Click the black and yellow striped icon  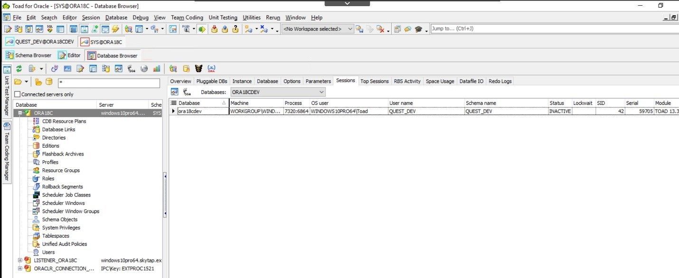[198, 68]
